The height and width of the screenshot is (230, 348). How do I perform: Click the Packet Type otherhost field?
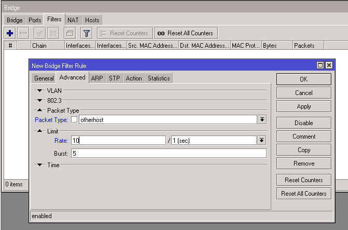(x=168, y=120)
